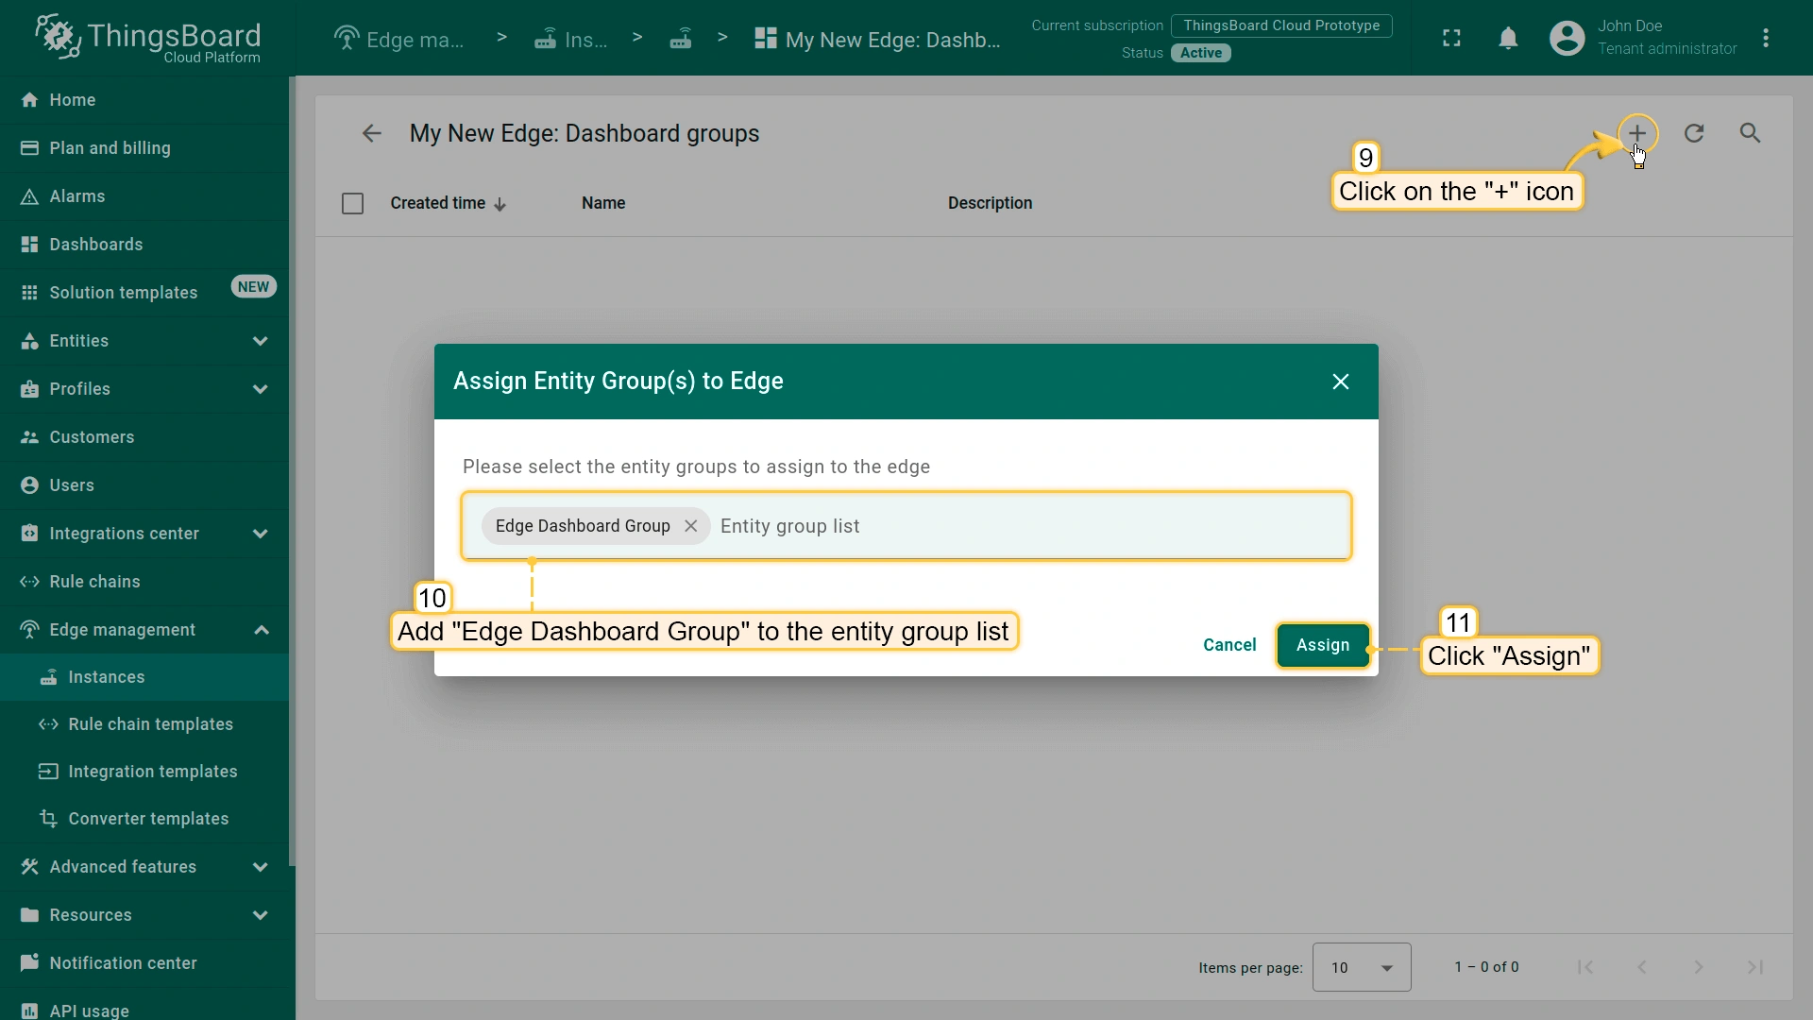
Task: Go back using the left arrow icon
Action: tap(371, 133)
